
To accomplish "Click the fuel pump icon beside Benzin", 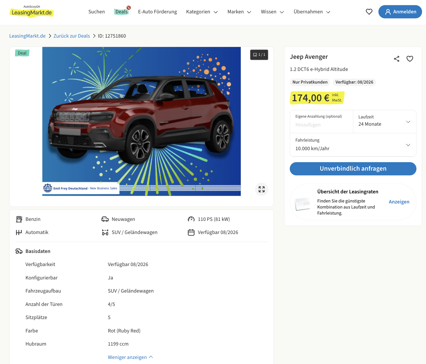I will [x=19, y=219].
